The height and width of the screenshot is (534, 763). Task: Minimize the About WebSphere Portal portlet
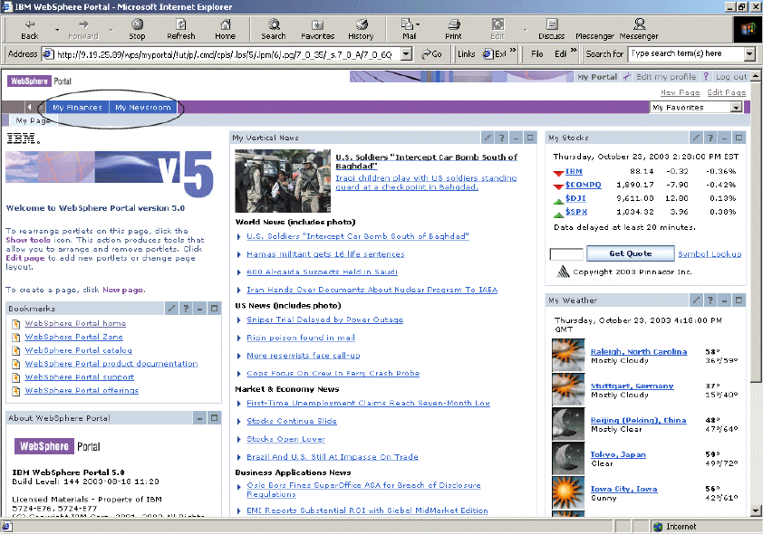coord(199,418)
